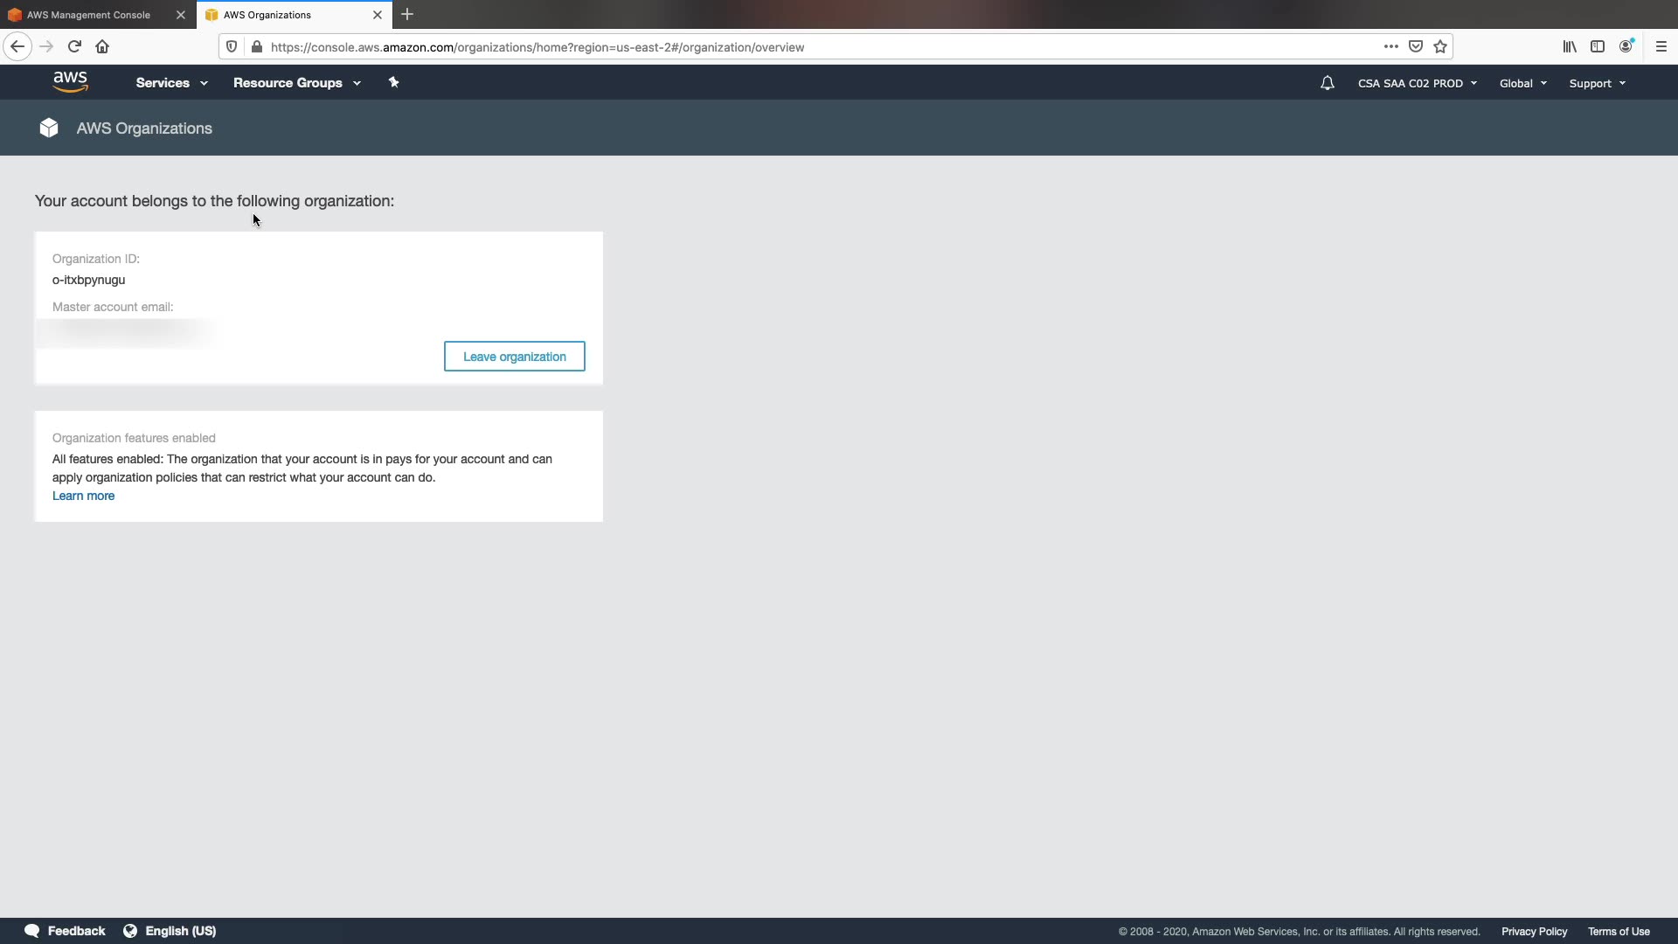Image resolution: width=1678 pixels, height=944 pixels.
Task: Open the CSA SAA C02 PROD account menu
Action: tap(1417, 84)
